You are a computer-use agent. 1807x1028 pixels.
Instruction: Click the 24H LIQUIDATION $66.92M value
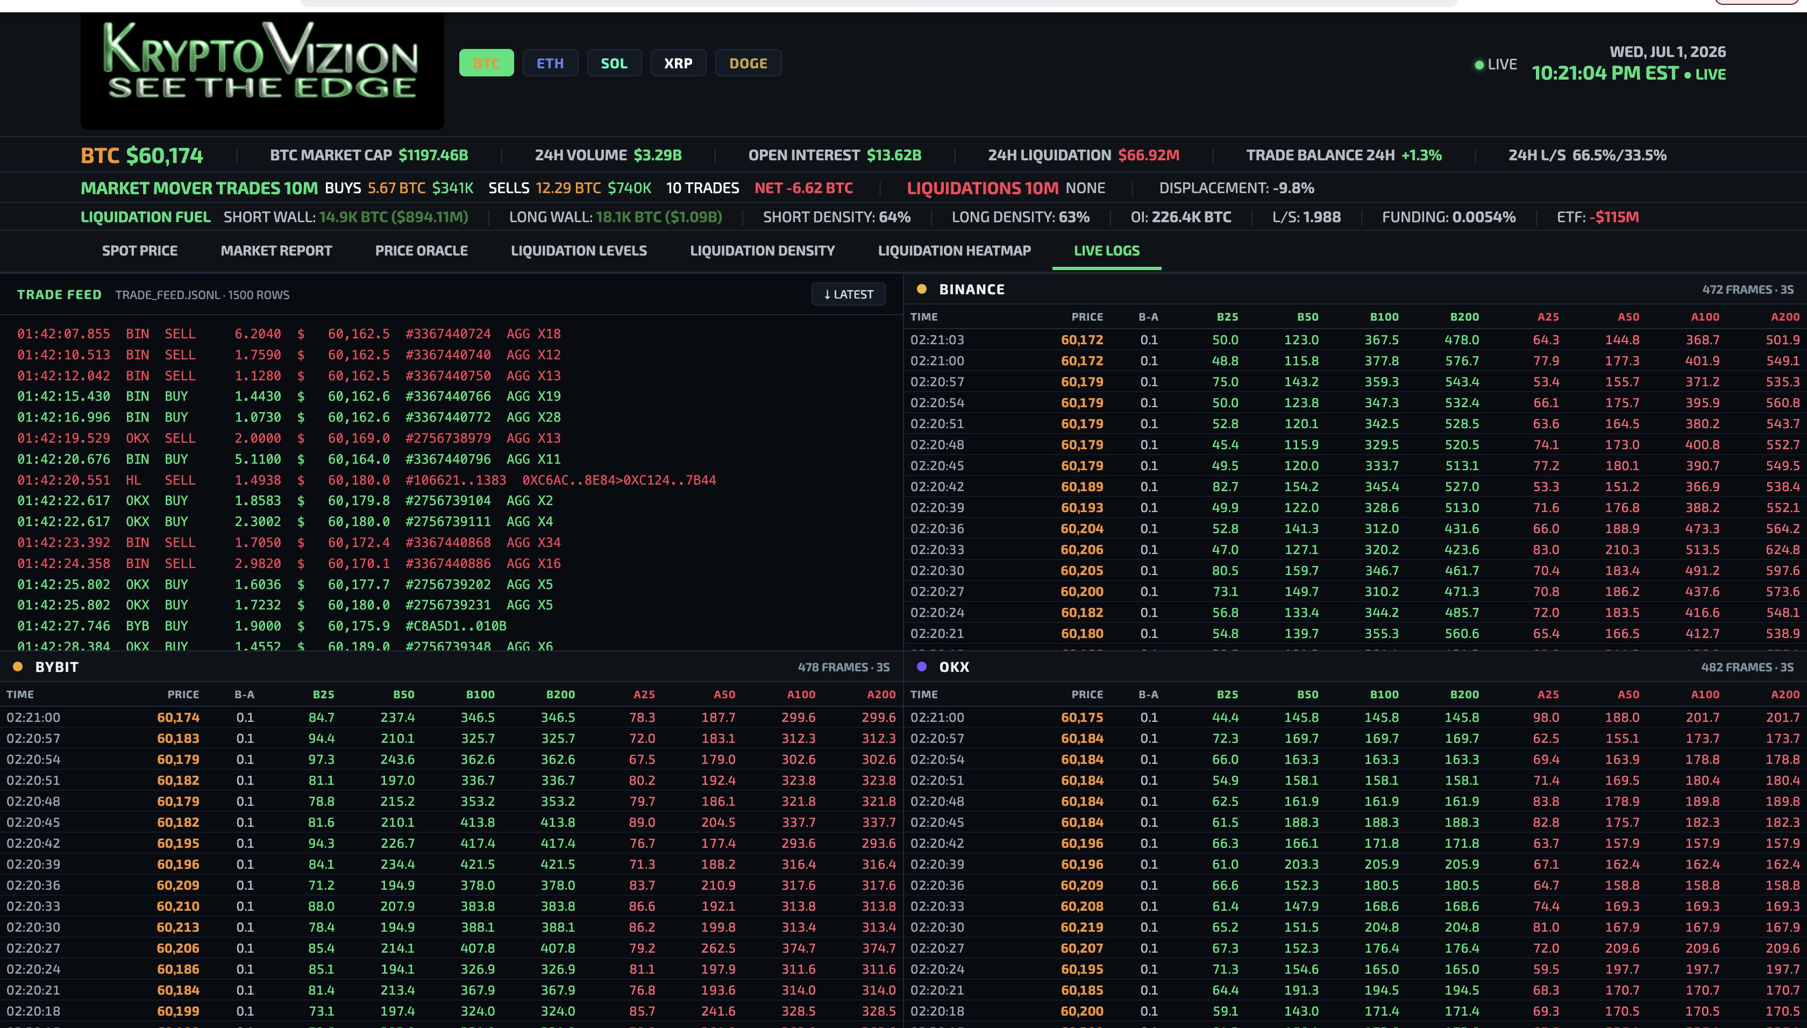(x=1148, y=155)
